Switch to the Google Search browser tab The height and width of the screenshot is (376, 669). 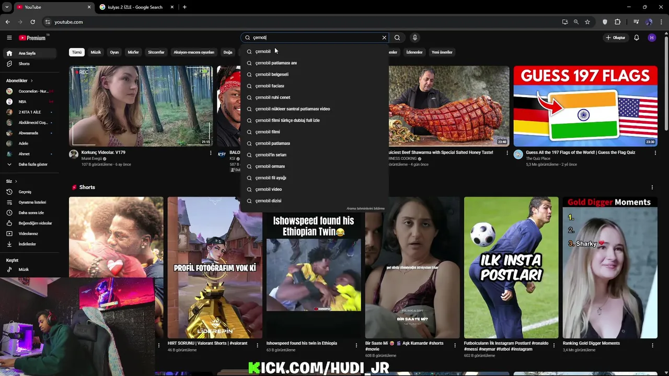click(136, 7)
